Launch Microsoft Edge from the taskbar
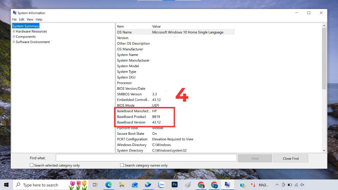 click(x=108, y=185)
